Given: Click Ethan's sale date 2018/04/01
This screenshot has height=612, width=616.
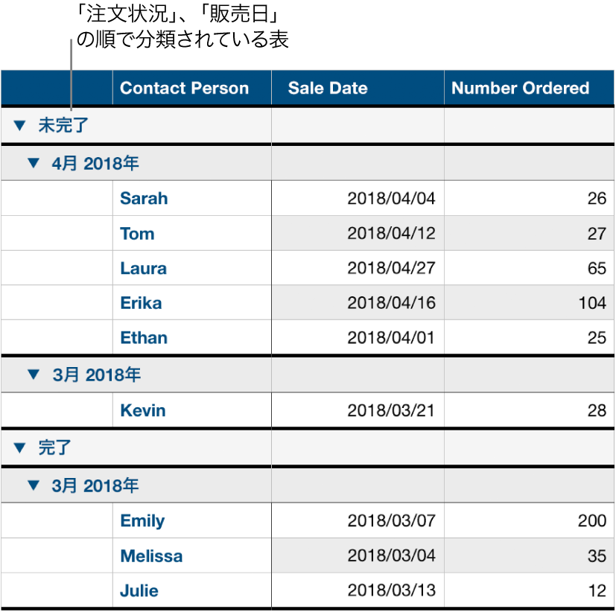Looking at the screenshot, I should pyautogui.click(x=391, y=338).
